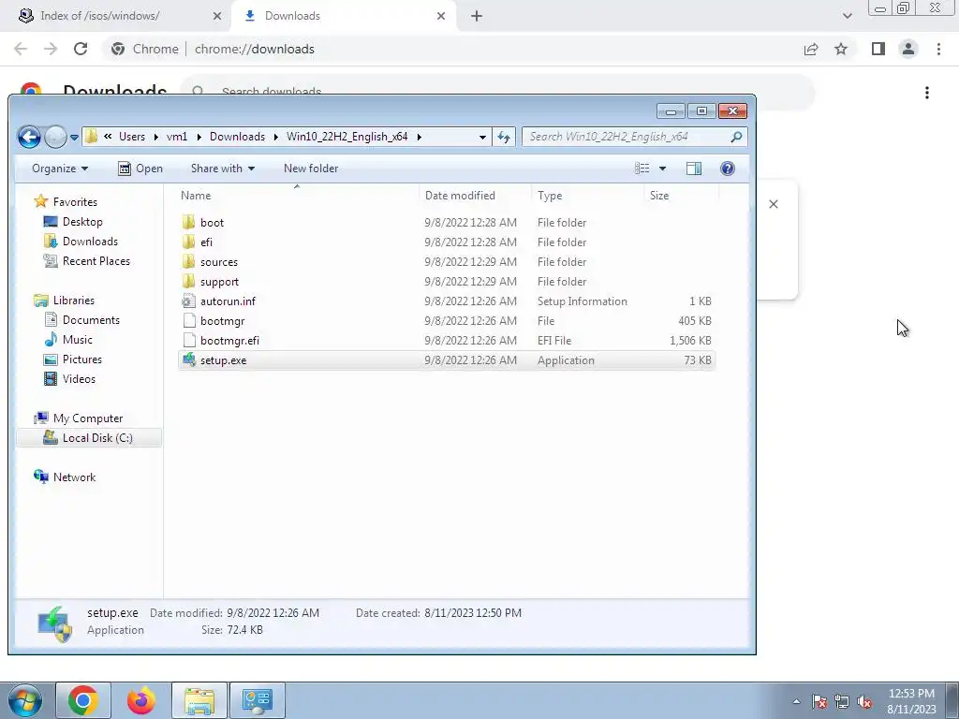Open Chrome tab search dropdown
This screenshot has width=959, height=719.
point(847,16)
